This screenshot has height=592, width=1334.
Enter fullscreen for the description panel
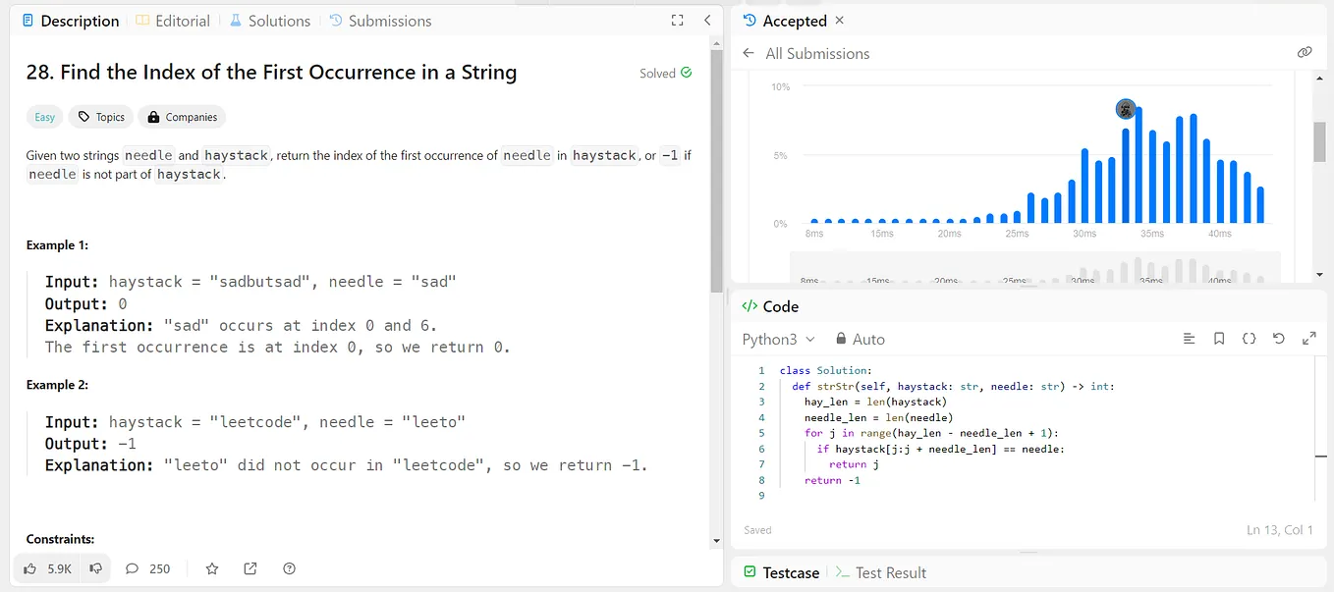pyautogui.click(x=677, y=21)
